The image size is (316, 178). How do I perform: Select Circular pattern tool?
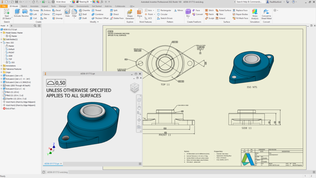(162, 14)
